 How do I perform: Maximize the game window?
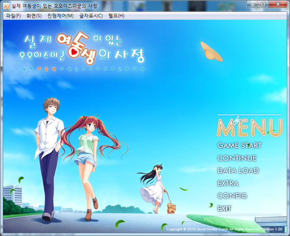(x=263, y=4)
